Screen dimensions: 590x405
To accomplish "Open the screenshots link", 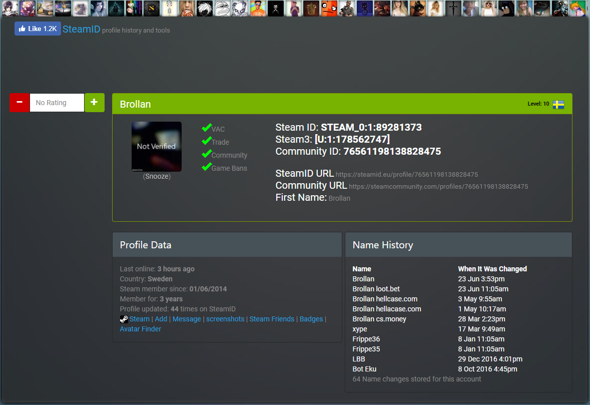I will click(x=225, y=319).
